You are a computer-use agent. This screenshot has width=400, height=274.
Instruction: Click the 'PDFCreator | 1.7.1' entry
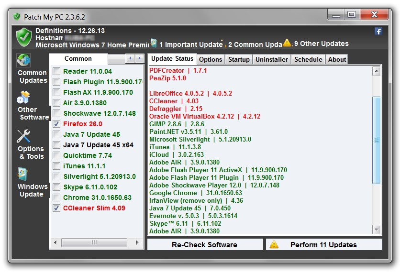tap(178, 70)
